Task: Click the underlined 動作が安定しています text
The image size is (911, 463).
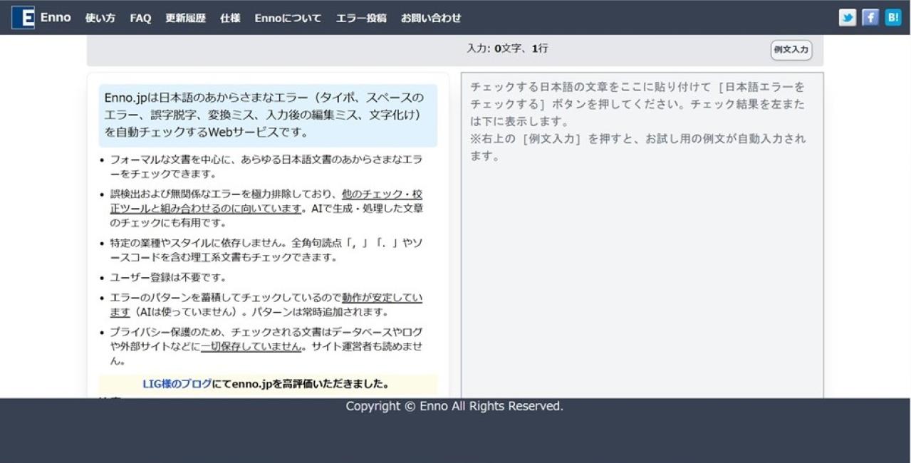Action: click(266, 305)
